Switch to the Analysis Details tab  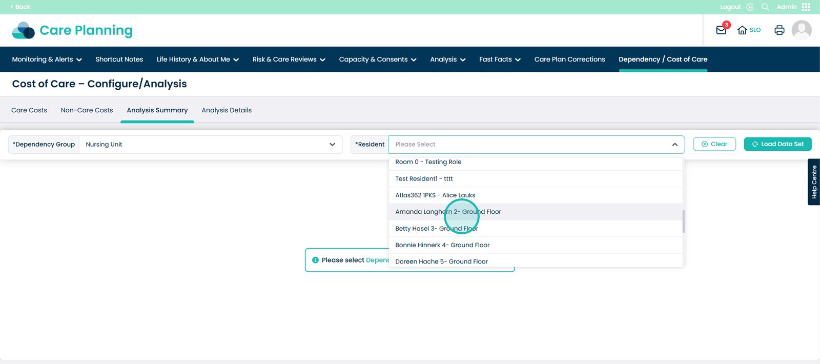tap(227, 110)
